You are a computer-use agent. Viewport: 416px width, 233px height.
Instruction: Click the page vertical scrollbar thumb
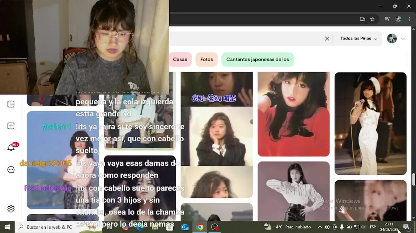(x=413, y=180)
